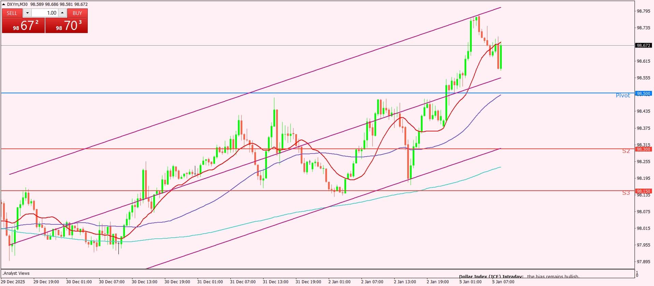Image resolution: width=654 pixels, height=286 pixels.
Task: Focus the 1.00 volume input field
Action: coord(45,13)
